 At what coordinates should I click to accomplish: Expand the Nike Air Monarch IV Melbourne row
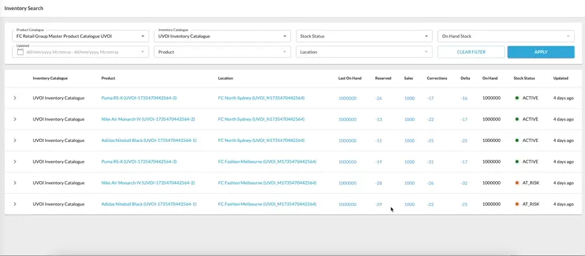click(15, 183)
